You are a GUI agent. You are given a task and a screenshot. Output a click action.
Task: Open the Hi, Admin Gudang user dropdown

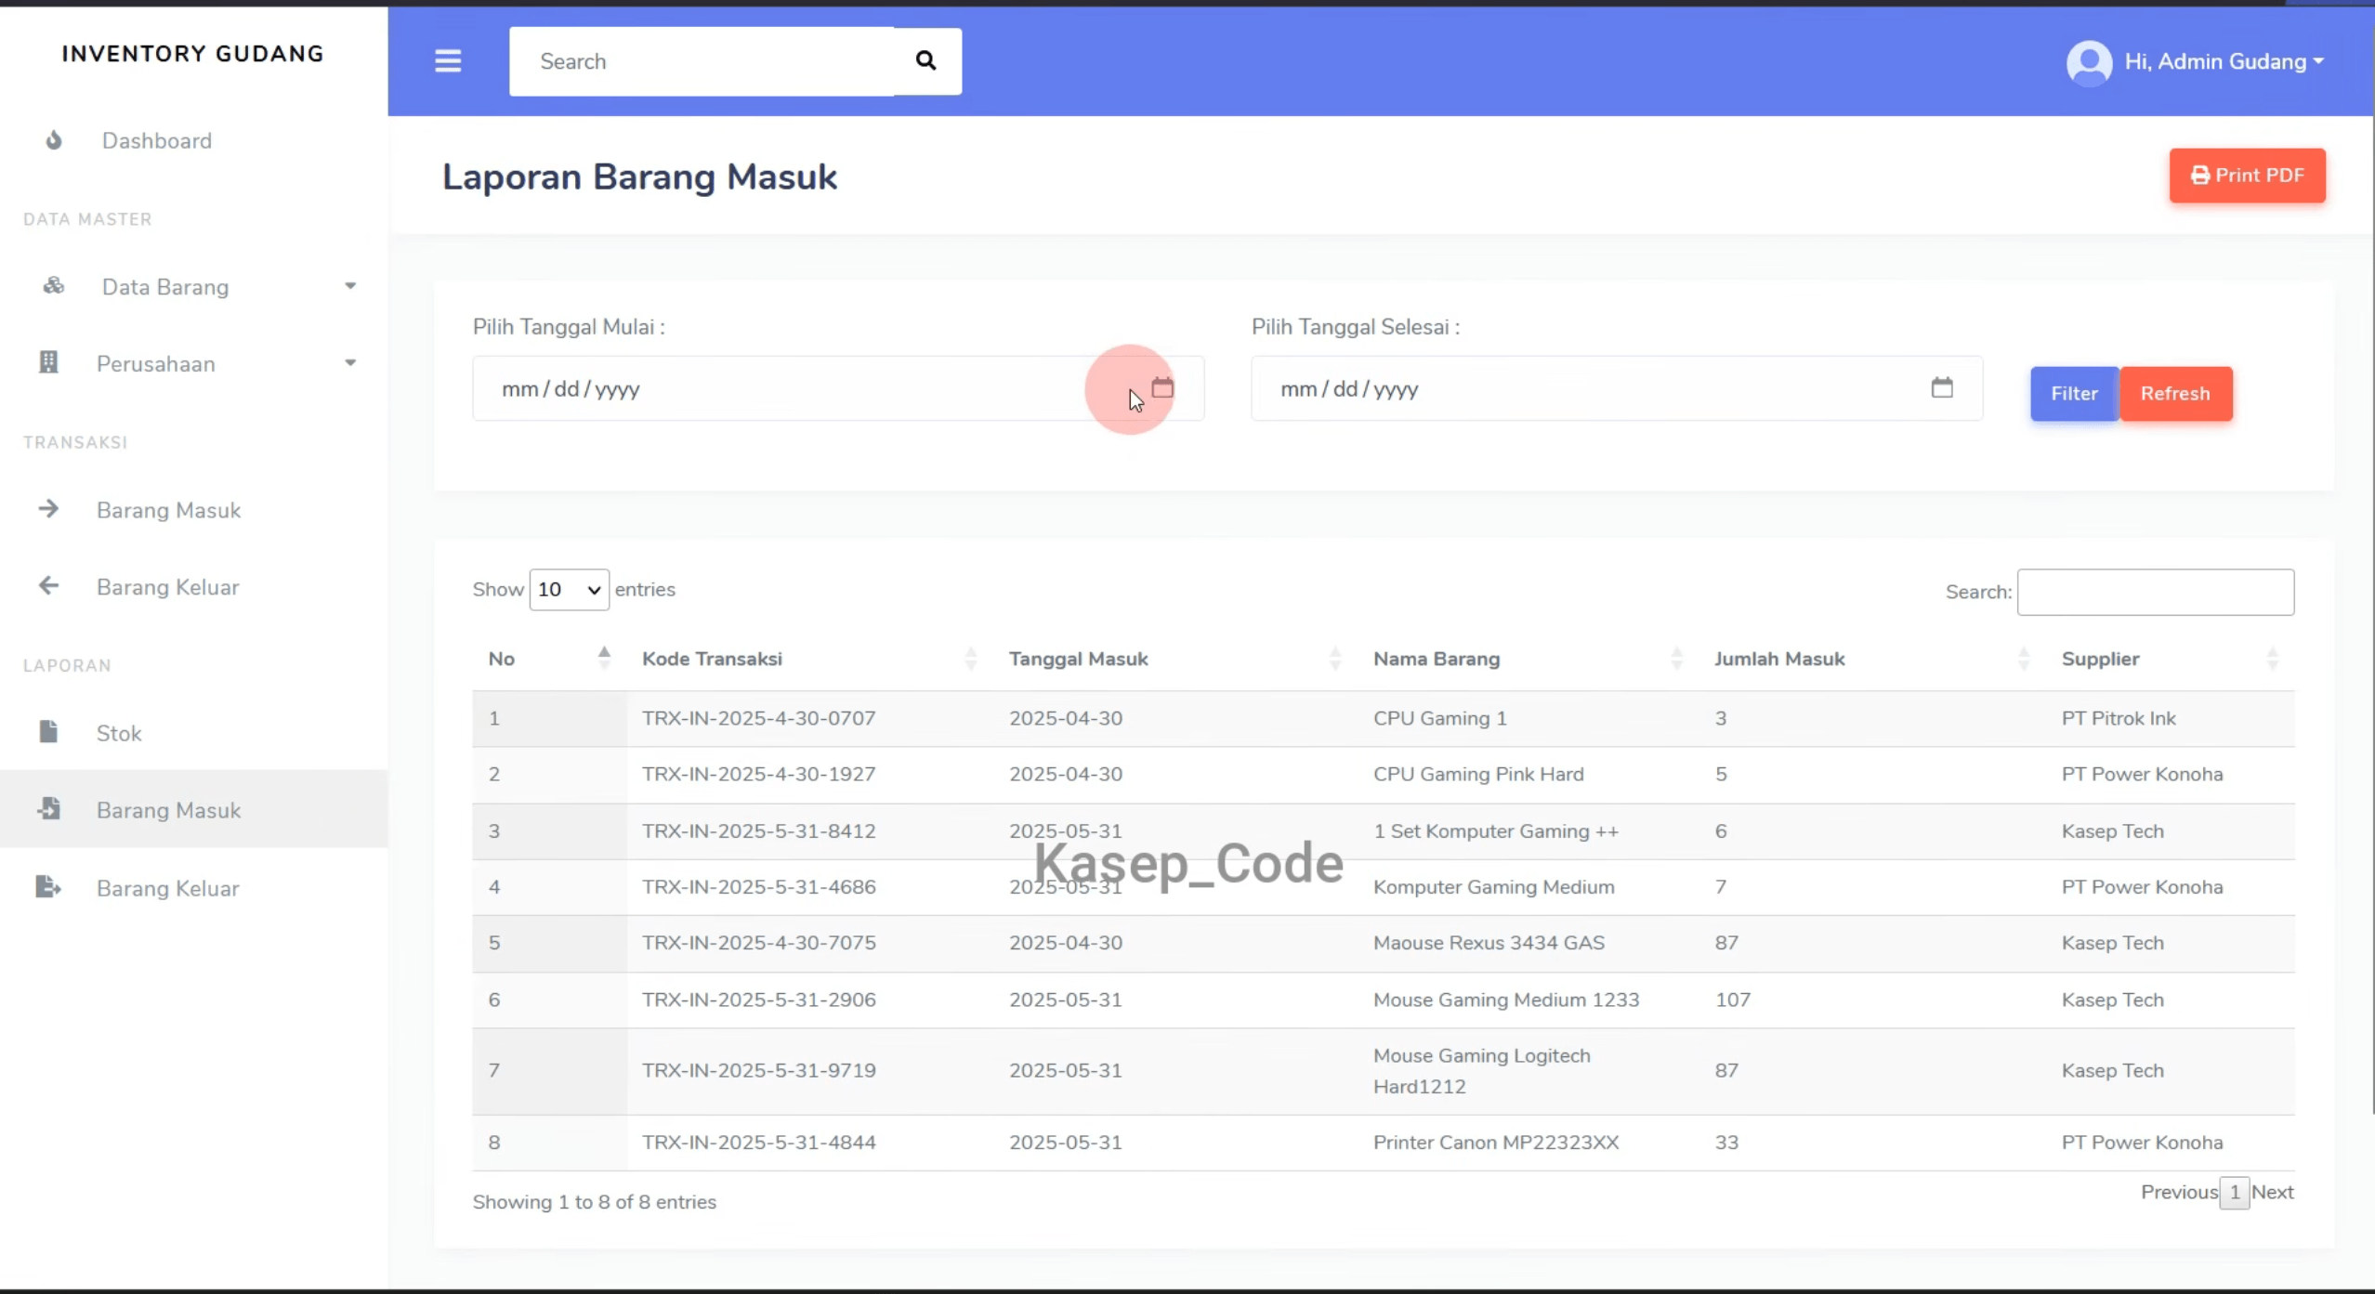coord(2224,62)
